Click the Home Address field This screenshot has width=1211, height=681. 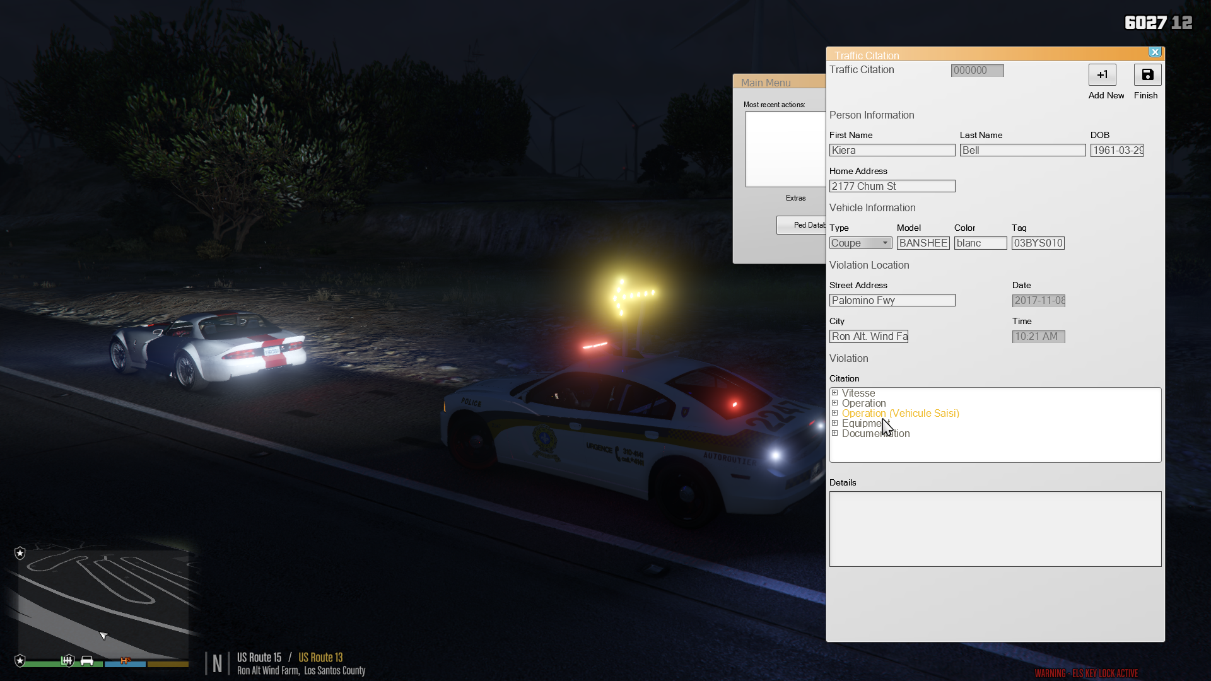coord(892,186)
